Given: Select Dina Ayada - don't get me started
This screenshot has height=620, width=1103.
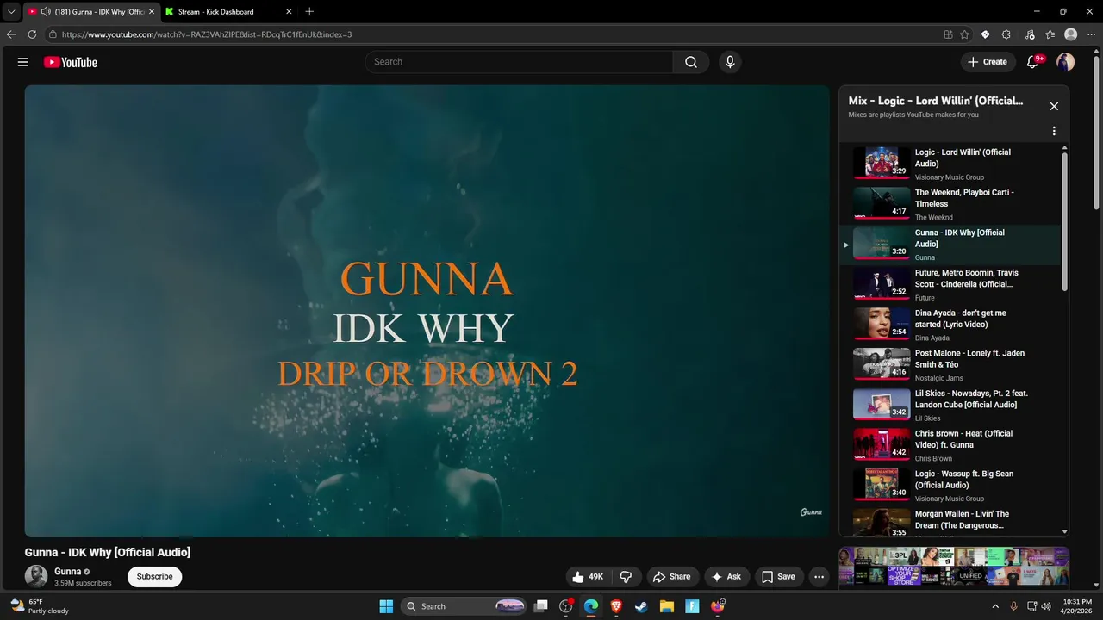Looking at the screenshot, I should point(950,325).
